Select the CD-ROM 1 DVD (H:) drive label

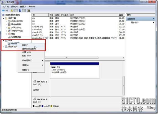point(41,101)
